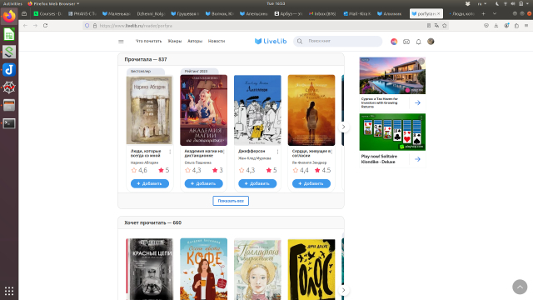The image size is (533, 300).
Task: Click the search magnifier icon
Action: (x=300, y=41)
